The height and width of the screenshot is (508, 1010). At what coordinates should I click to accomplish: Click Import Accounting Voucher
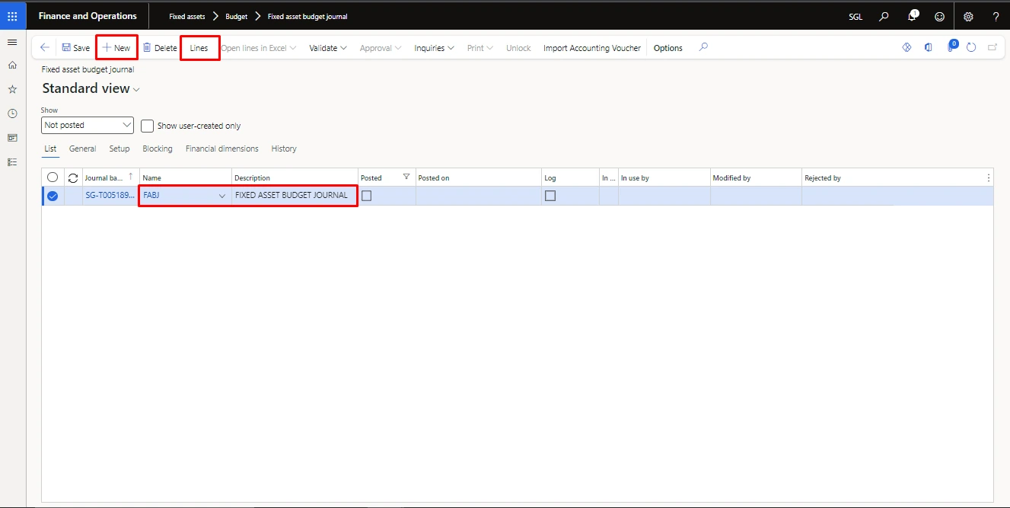[x=592, y=48]
